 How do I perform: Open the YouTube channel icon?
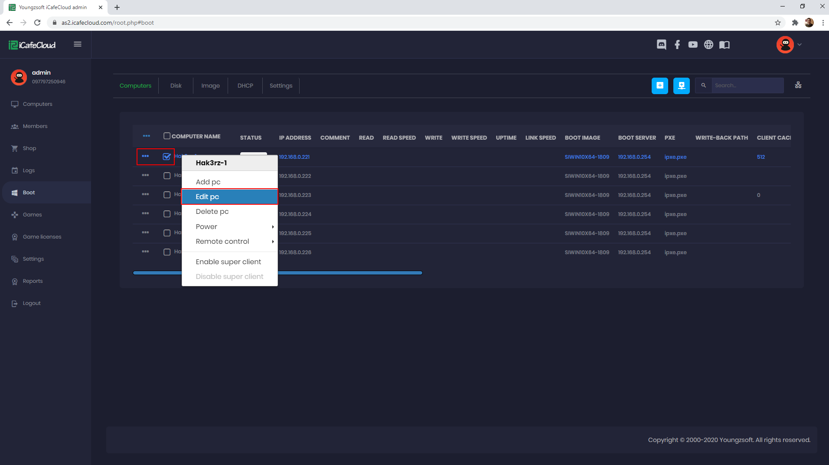692,44
